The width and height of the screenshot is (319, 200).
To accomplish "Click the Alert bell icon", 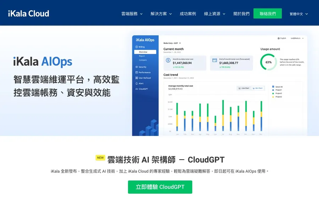I will tap(136, 83).
